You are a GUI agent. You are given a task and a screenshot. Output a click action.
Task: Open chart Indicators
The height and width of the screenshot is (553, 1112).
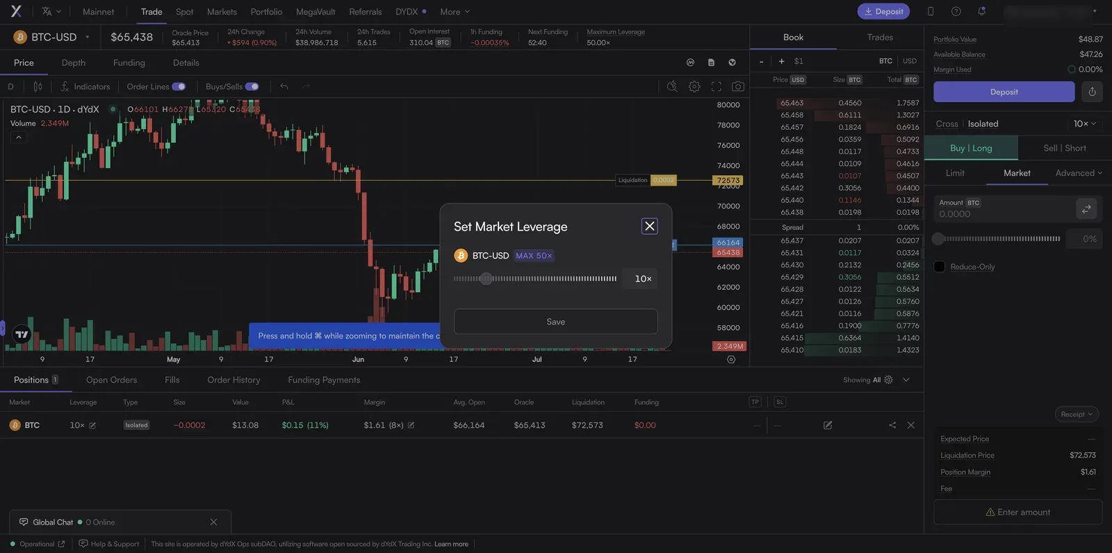coord(85,87)
